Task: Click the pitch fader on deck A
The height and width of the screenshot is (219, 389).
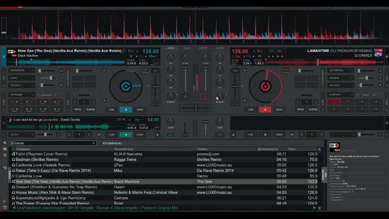Action: 156,87
